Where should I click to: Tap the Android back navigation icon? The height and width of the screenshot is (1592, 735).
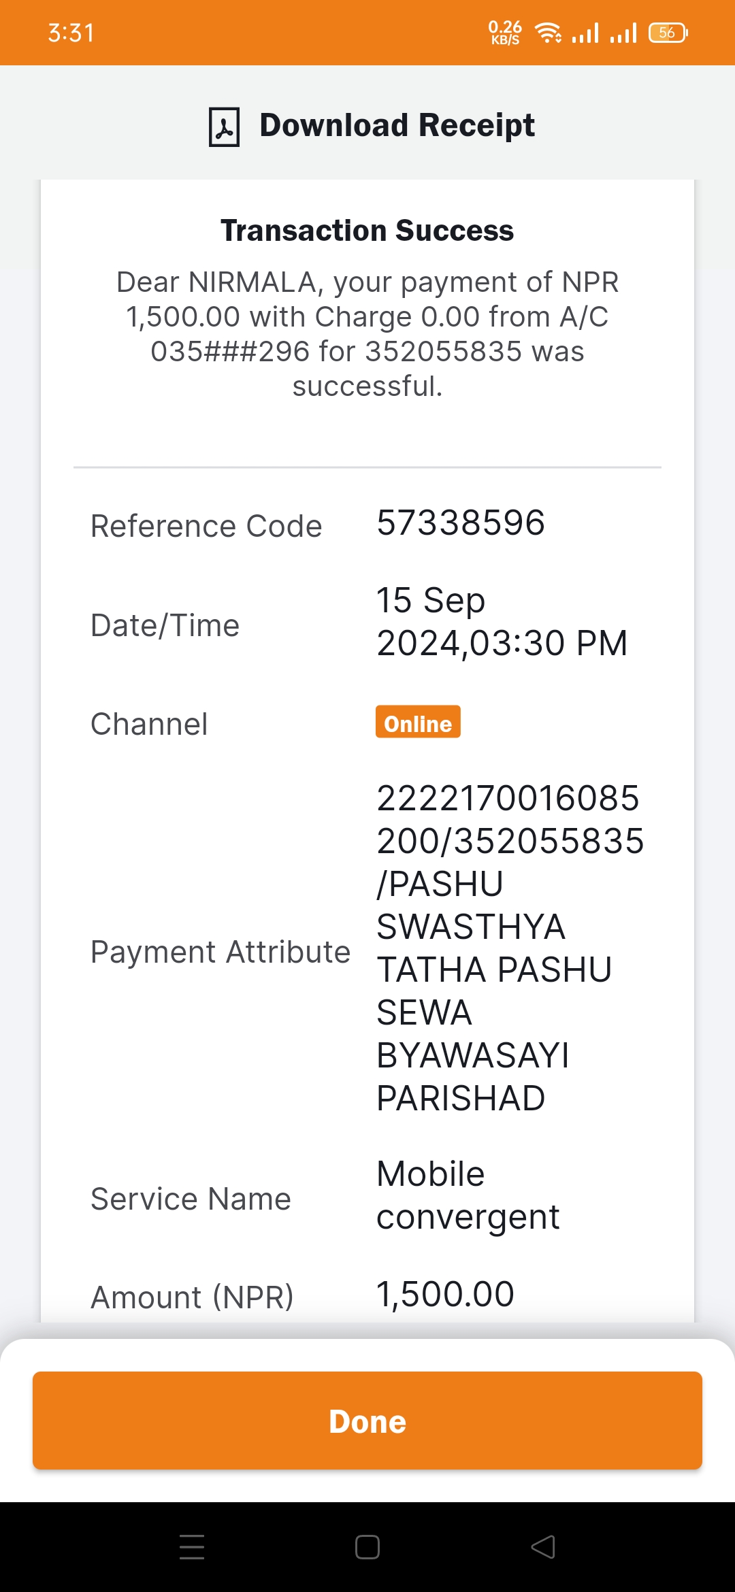pyautogui.click(x=543, y=1546)
